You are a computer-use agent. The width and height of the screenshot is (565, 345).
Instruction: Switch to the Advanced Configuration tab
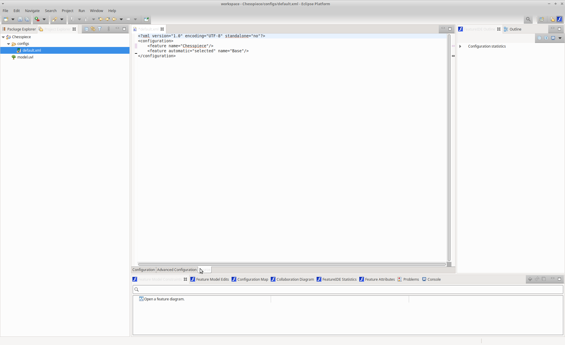coord(177,270)
